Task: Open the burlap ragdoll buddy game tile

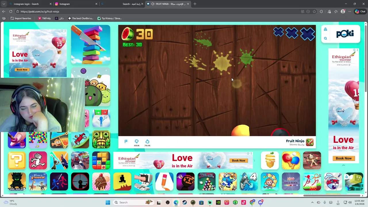Action: [x=312, y=160]
